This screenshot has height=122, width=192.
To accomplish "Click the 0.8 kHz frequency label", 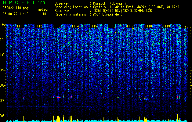I will click(2, 85).
